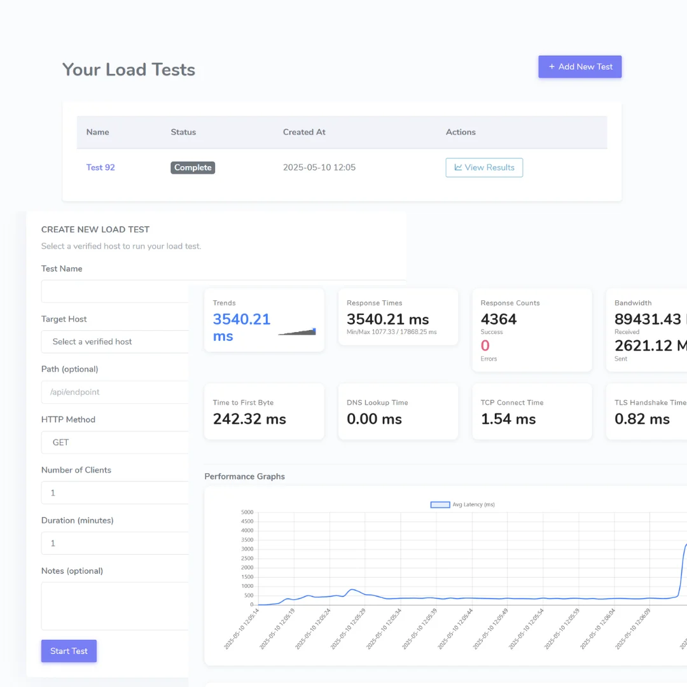687x687 pixels.
Task: Click the Name column header
Action: pyautogui.click(x=98, y=132)
